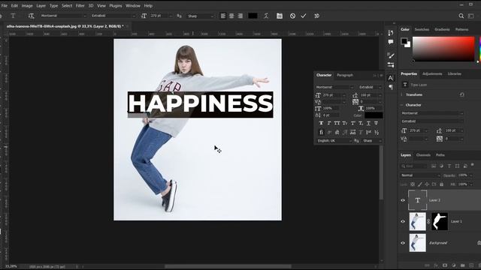Apply Faux Bold in Character panel

pos(321,123)
